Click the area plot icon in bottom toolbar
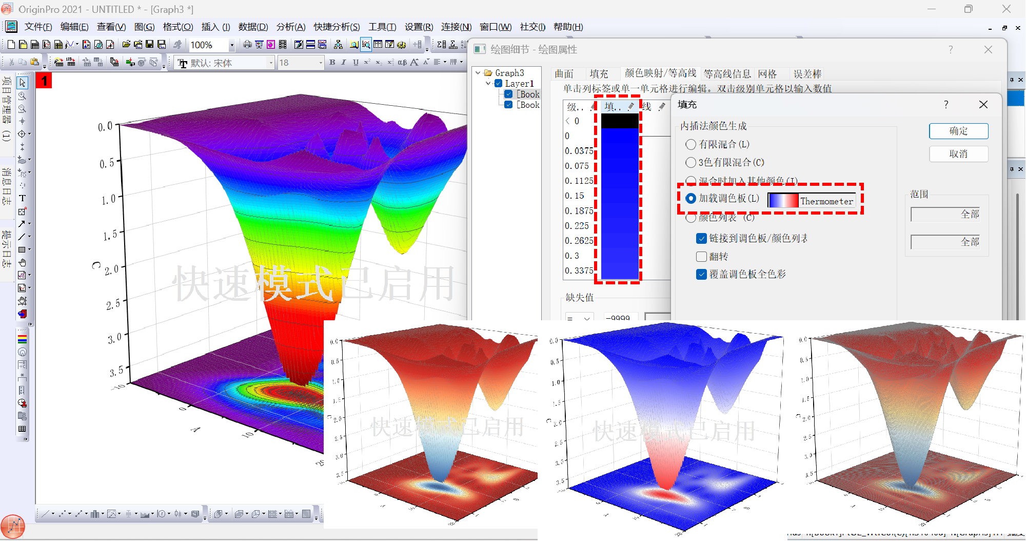The width and height of the screenshot is (1026, 541). [x=144, y=513]
